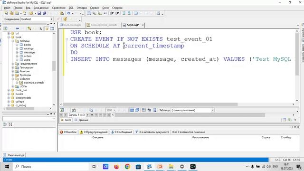Click the decrease indent icon
304x171 pixels.
(112, 13)
